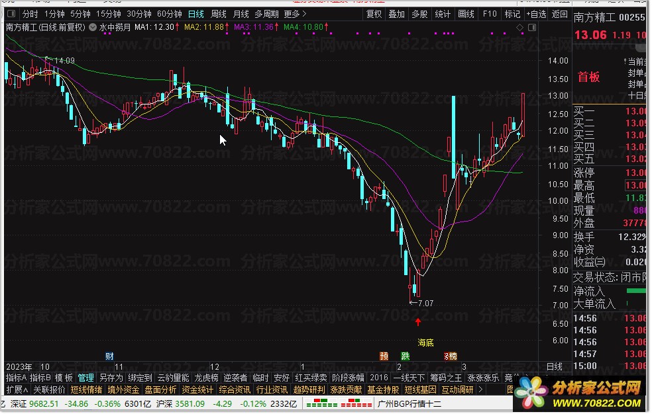Open the 资金统计 tab
The image size is (652, 414).
click(197, 390)
